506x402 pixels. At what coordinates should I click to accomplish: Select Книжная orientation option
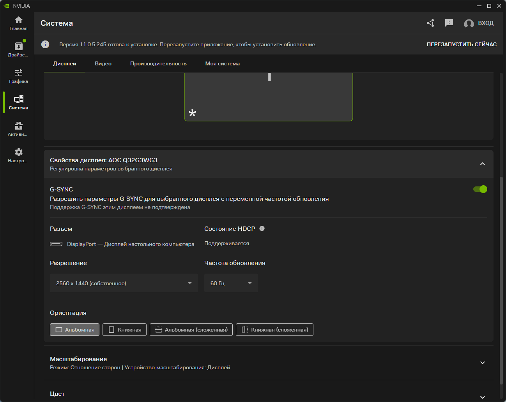click(125, 330)
